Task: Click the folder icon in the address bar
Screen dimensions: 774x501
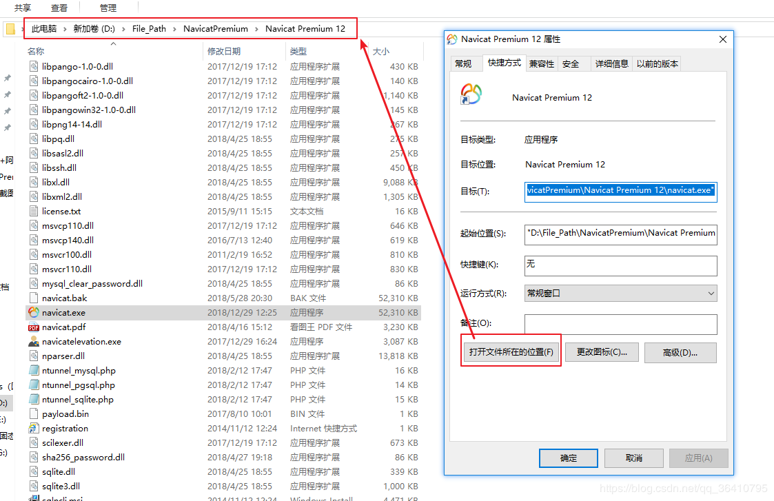Action: click(10, 29)
